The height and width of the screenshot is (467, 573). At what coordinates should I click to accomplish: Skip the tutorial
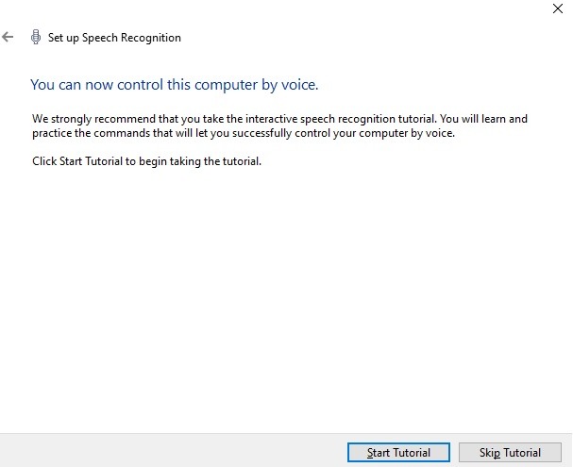(x=510, y=453)
